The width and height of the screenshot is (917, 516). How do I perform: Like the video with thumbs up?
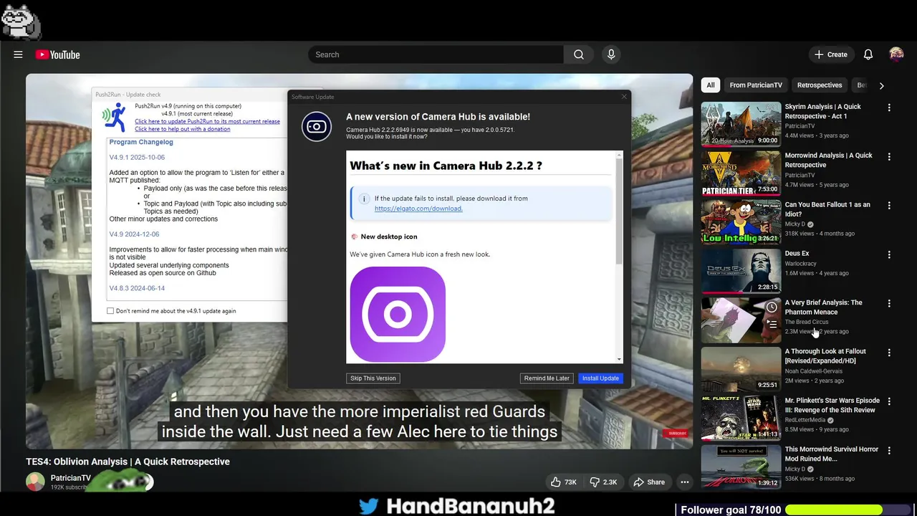(563, 482)
